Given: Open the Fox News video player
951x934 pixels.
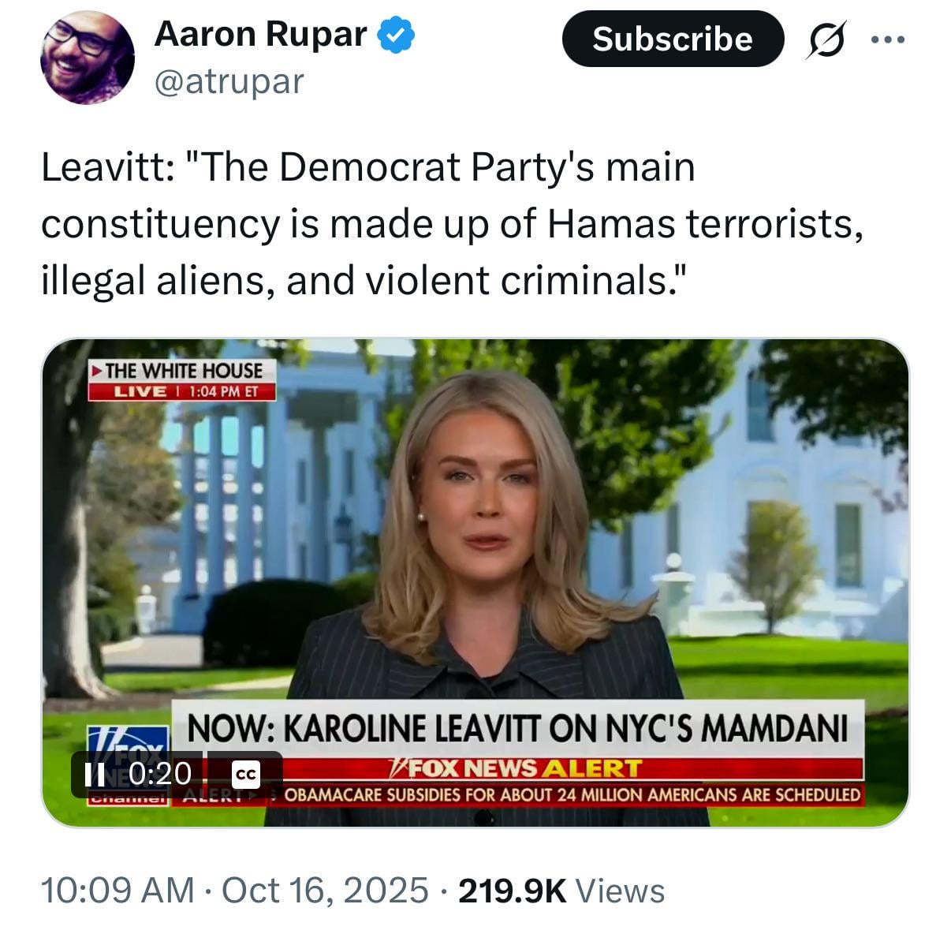Looking at the screenshot, I should [x=475, y=583].
